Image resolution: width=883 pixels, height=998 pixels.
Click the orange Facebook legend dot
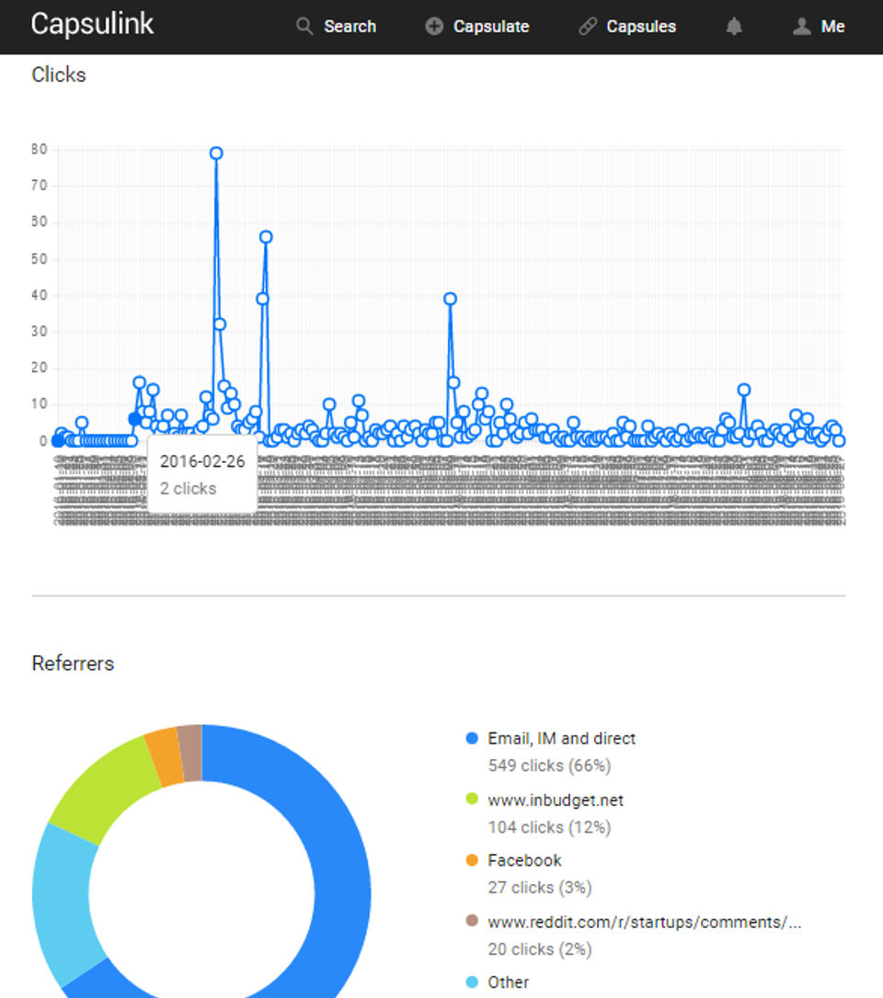[472, 860]
